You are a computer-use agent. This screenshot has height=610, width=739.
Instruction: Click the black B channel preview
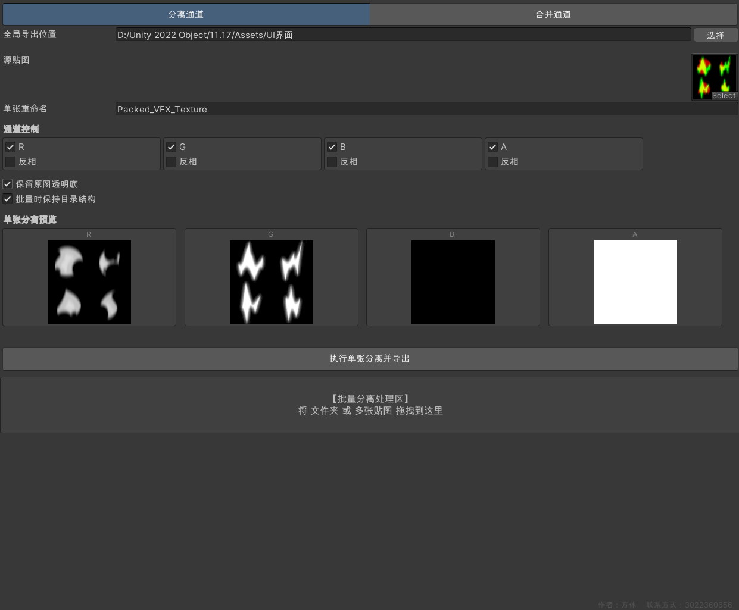click(x=453, y=282)
